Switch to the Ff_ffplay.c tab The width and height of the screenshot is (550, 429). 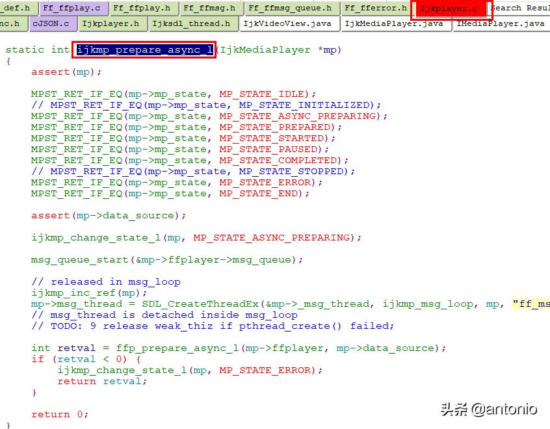click(x=73, y=8)
